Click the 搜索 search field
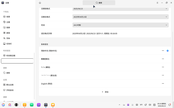 pos(99,3)
